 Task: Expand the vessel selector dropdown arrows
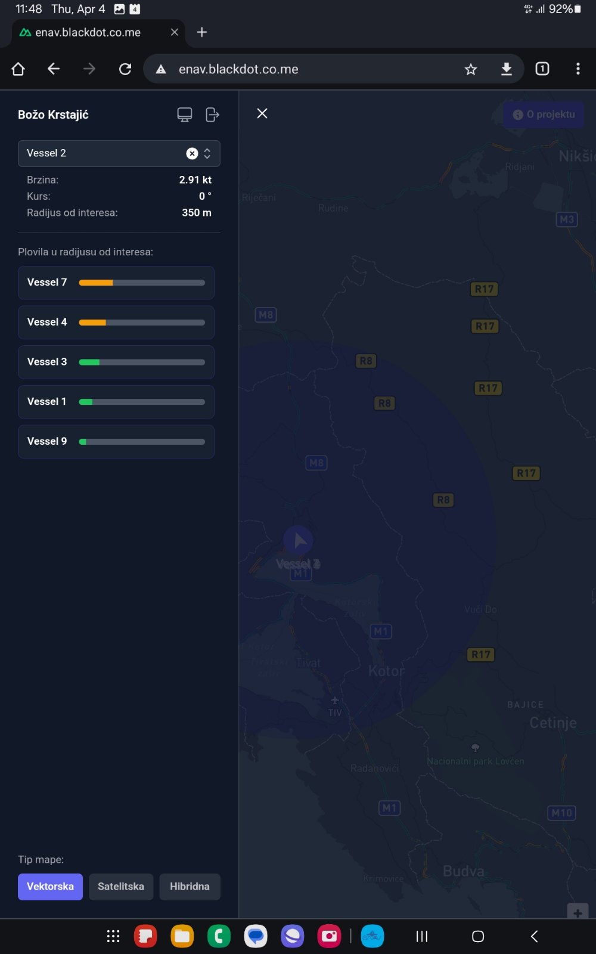[x=207, y=153]
